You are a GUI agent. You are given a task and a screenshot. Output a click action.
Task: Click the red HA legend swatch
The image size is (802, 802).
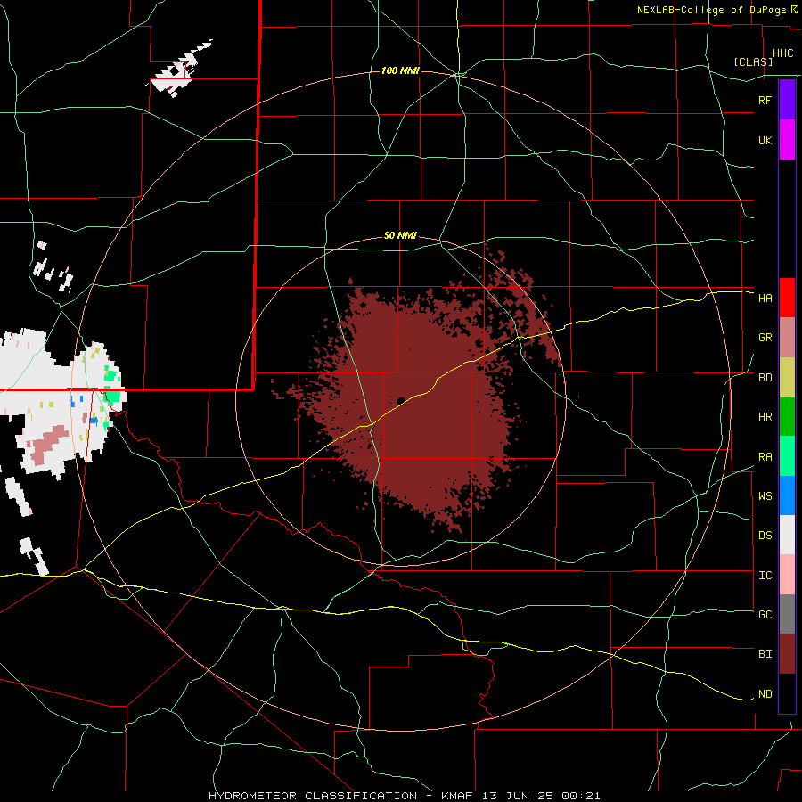(787, 298)
